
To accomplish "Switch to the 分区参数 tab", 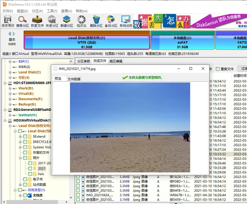I will tap(84, 61).
